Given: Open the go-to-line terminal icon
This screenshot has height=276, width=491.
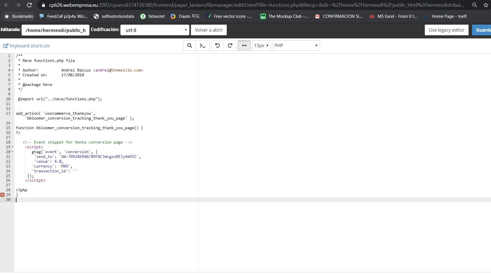Looking at the screenshot, I should coord(203,45).
